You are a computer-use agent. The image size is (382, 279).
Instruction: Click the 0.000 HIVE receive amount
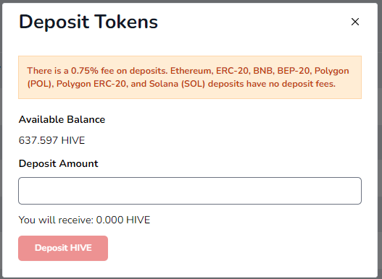(123, 220)
